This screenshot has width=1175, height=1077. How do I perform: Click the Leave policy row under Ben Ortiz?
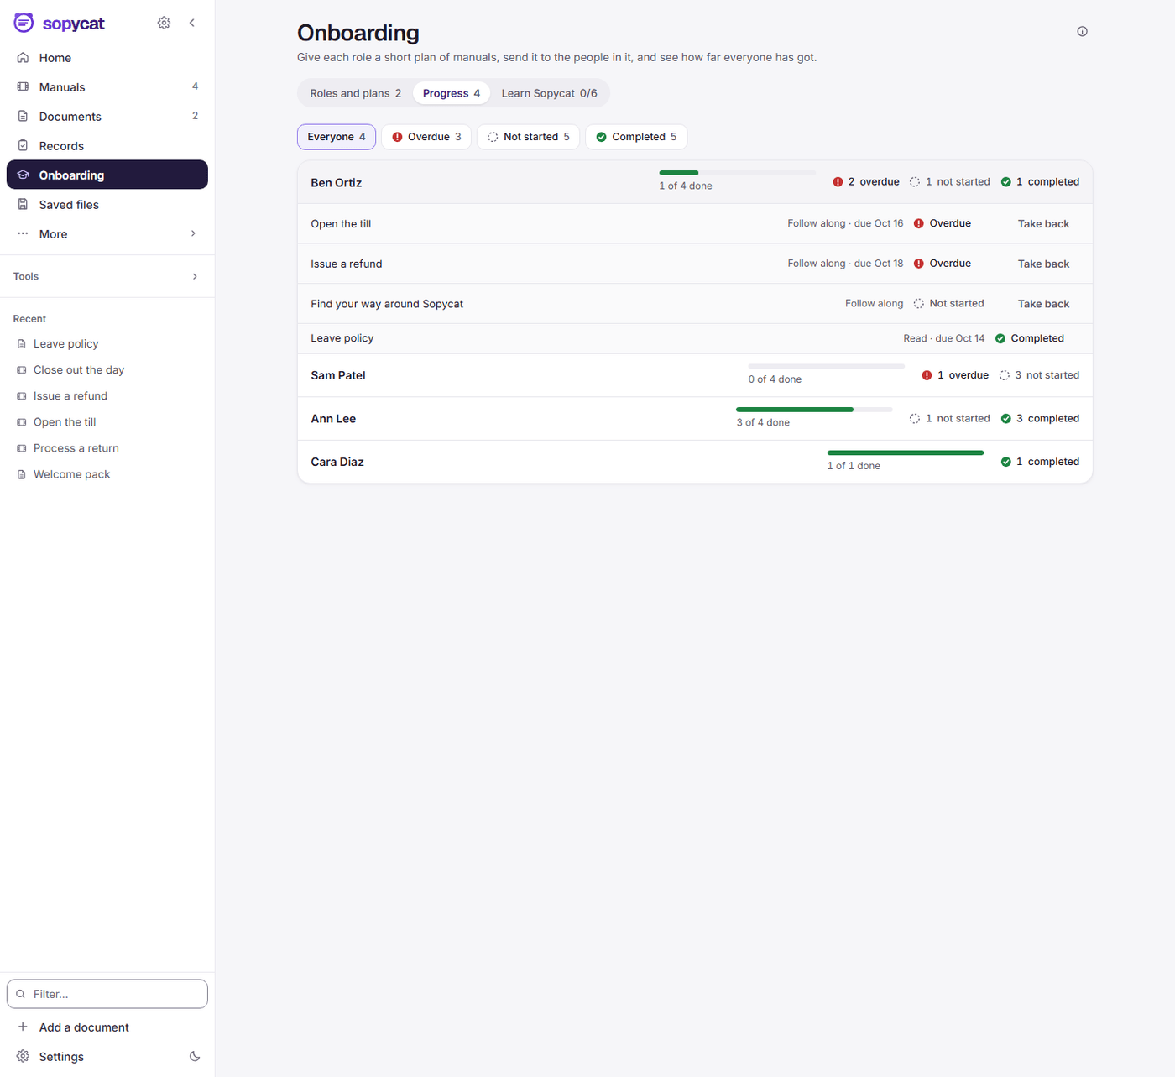695,339
